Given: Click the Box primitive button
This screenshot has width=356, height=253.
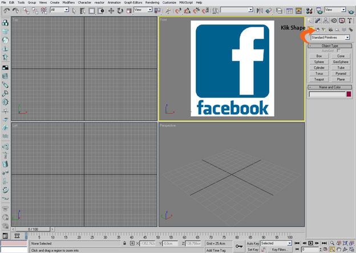Looking at the screenshot, I should point(319,56).
